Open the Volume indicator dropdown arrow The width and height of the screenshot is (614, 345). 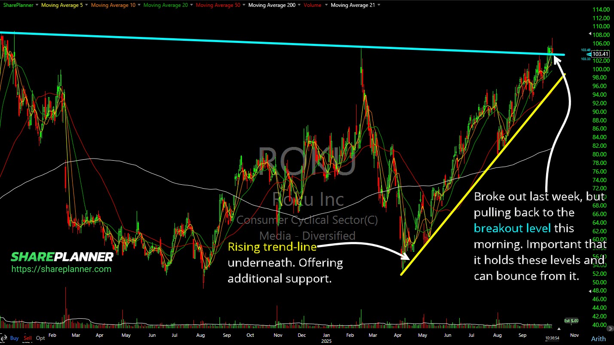(x=326, y=5)
